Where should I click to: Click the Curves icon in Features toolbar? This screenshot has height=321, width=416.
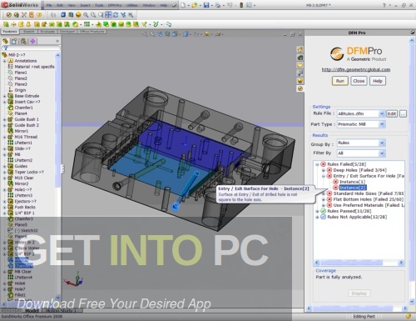click(x=156, y=24)
